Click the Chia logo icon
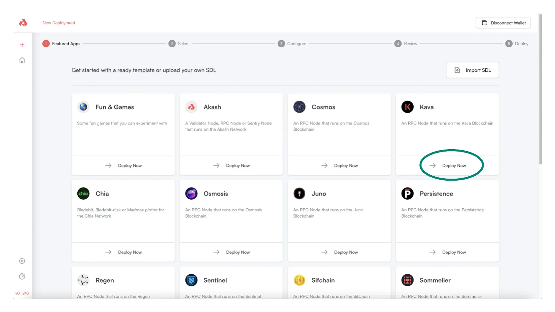Image resolution: width=555 pixels, height=312 pixels. [x=83, y=194]
